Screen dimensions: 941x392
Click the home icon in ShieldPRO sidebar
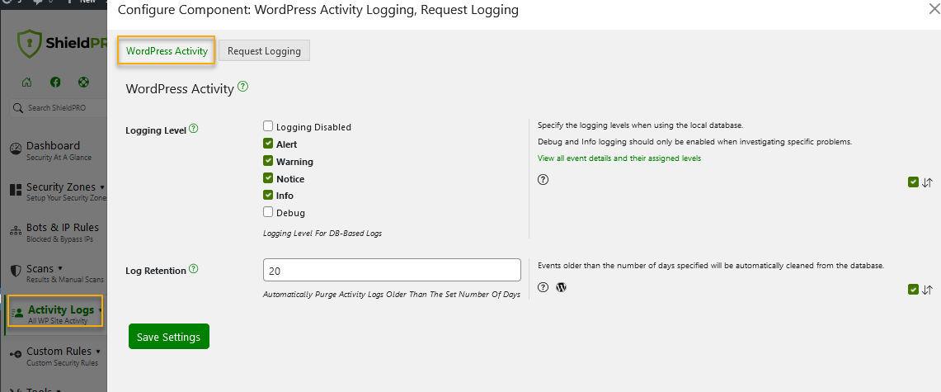(x=27, y=82)
